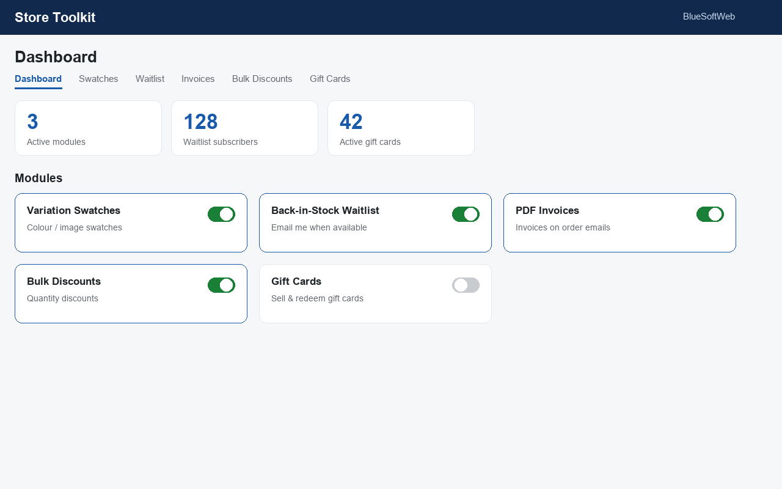Click the Active modules stat card
This screenshot has height=489, width=782.
point(88,128)
